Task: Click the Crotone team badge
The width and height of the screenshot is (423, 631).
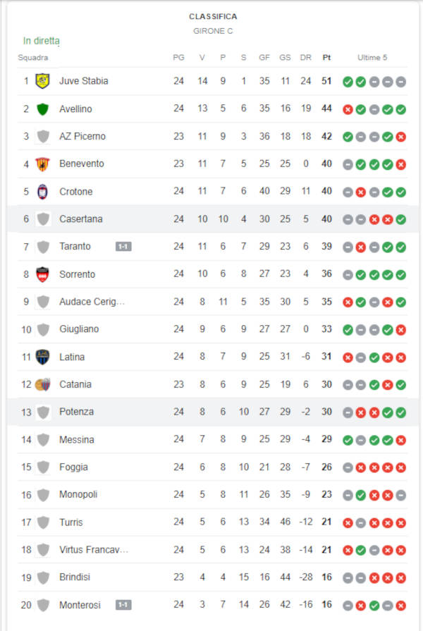Action: click(43, 192)
